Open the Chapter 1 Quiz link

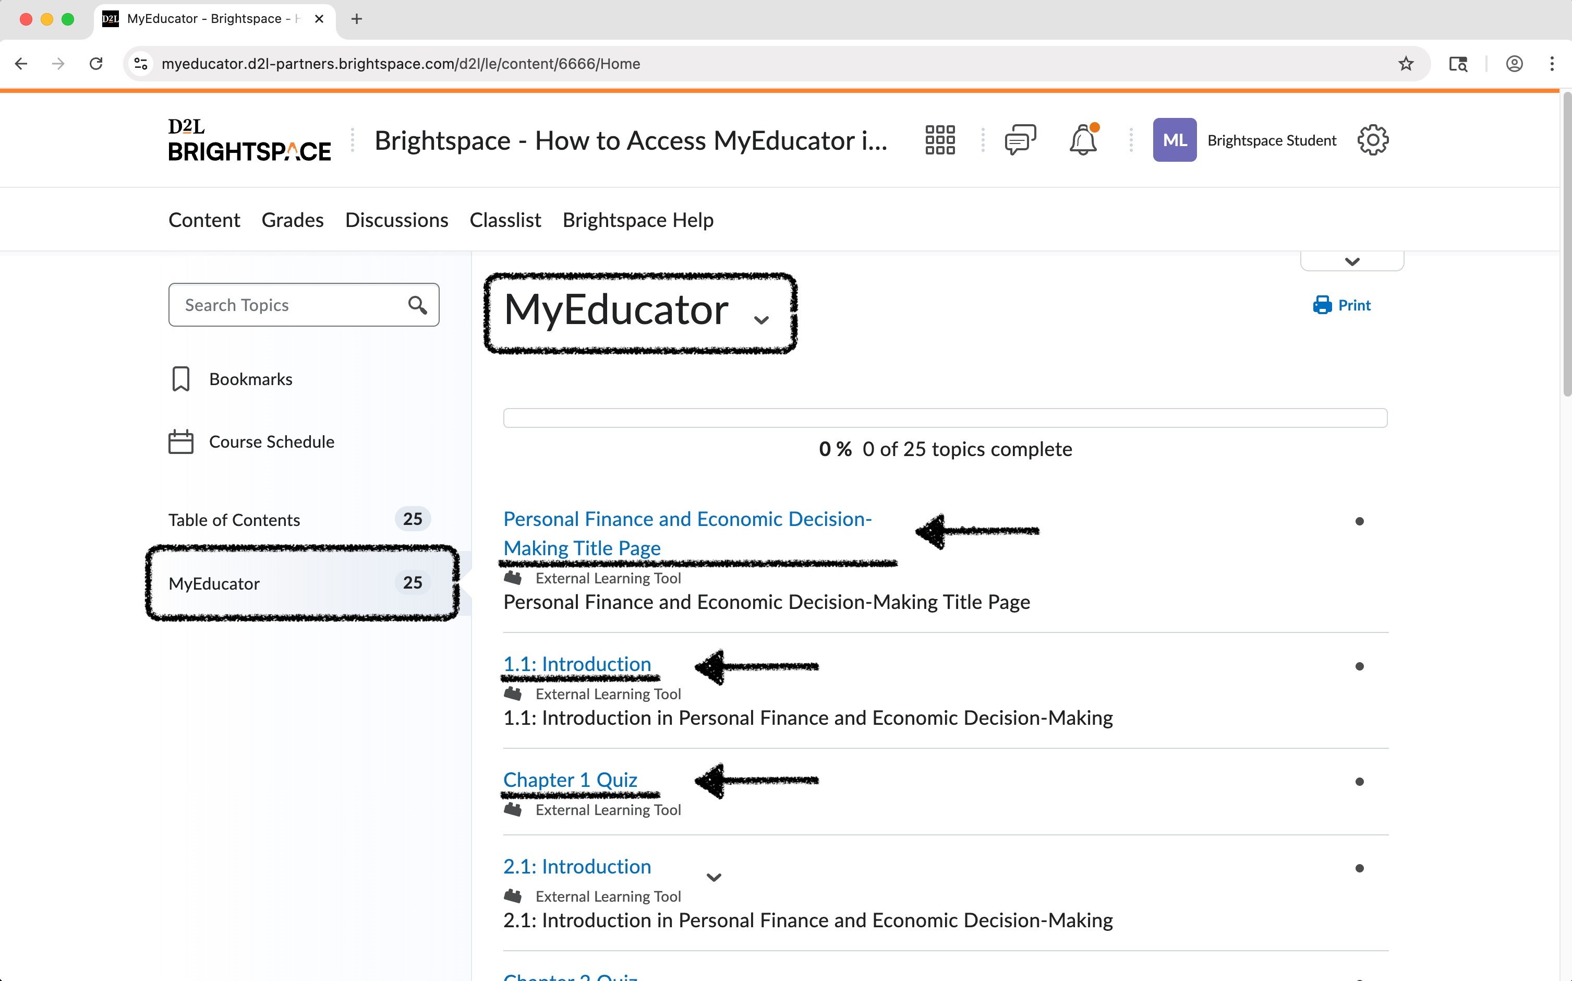tap(570, 779)
